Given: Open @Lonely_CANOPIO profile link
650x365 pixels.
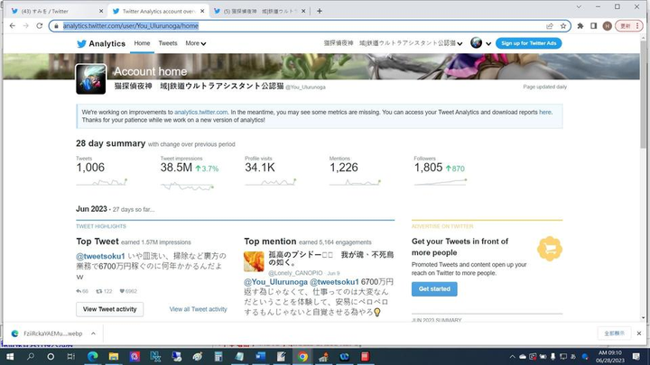Looking at the screenshot, I should tap(295, 273).
